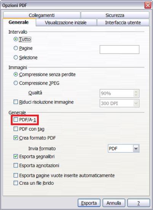The image size is (153, 210).
Task: Uncheck Crea formato PDF option
Action: [16, 138]
